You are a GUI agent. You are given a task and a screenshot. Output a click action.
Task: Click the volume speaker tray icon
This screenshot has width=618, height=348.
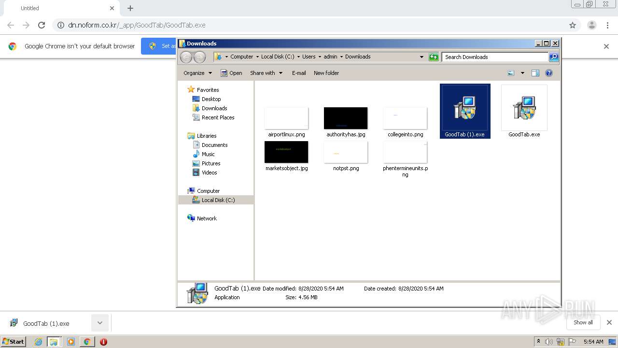(x=549, y=342)
